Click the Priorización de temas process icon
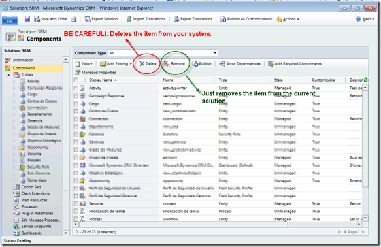Image resolution: width=381 pixels, height=247 pixels. tap(82, 211)
